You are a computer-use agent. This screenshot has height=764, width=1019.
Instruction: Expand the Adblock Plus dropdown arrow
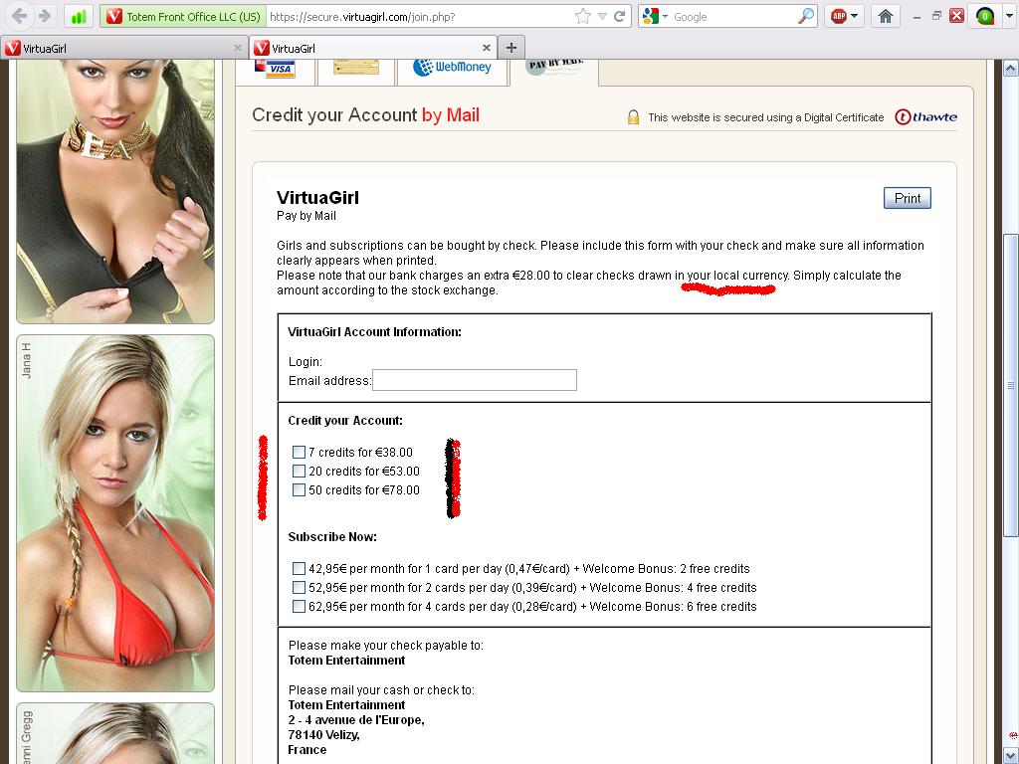coord(855,16)
